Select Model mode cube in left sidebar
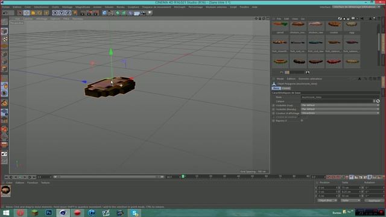386x217 pixels. (4, 31)
